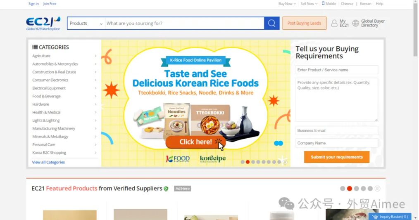Viewport: 419px width, 220px height.
Task: Expand the Buy Now dropdown menu
Action: [x=287, y=4]
